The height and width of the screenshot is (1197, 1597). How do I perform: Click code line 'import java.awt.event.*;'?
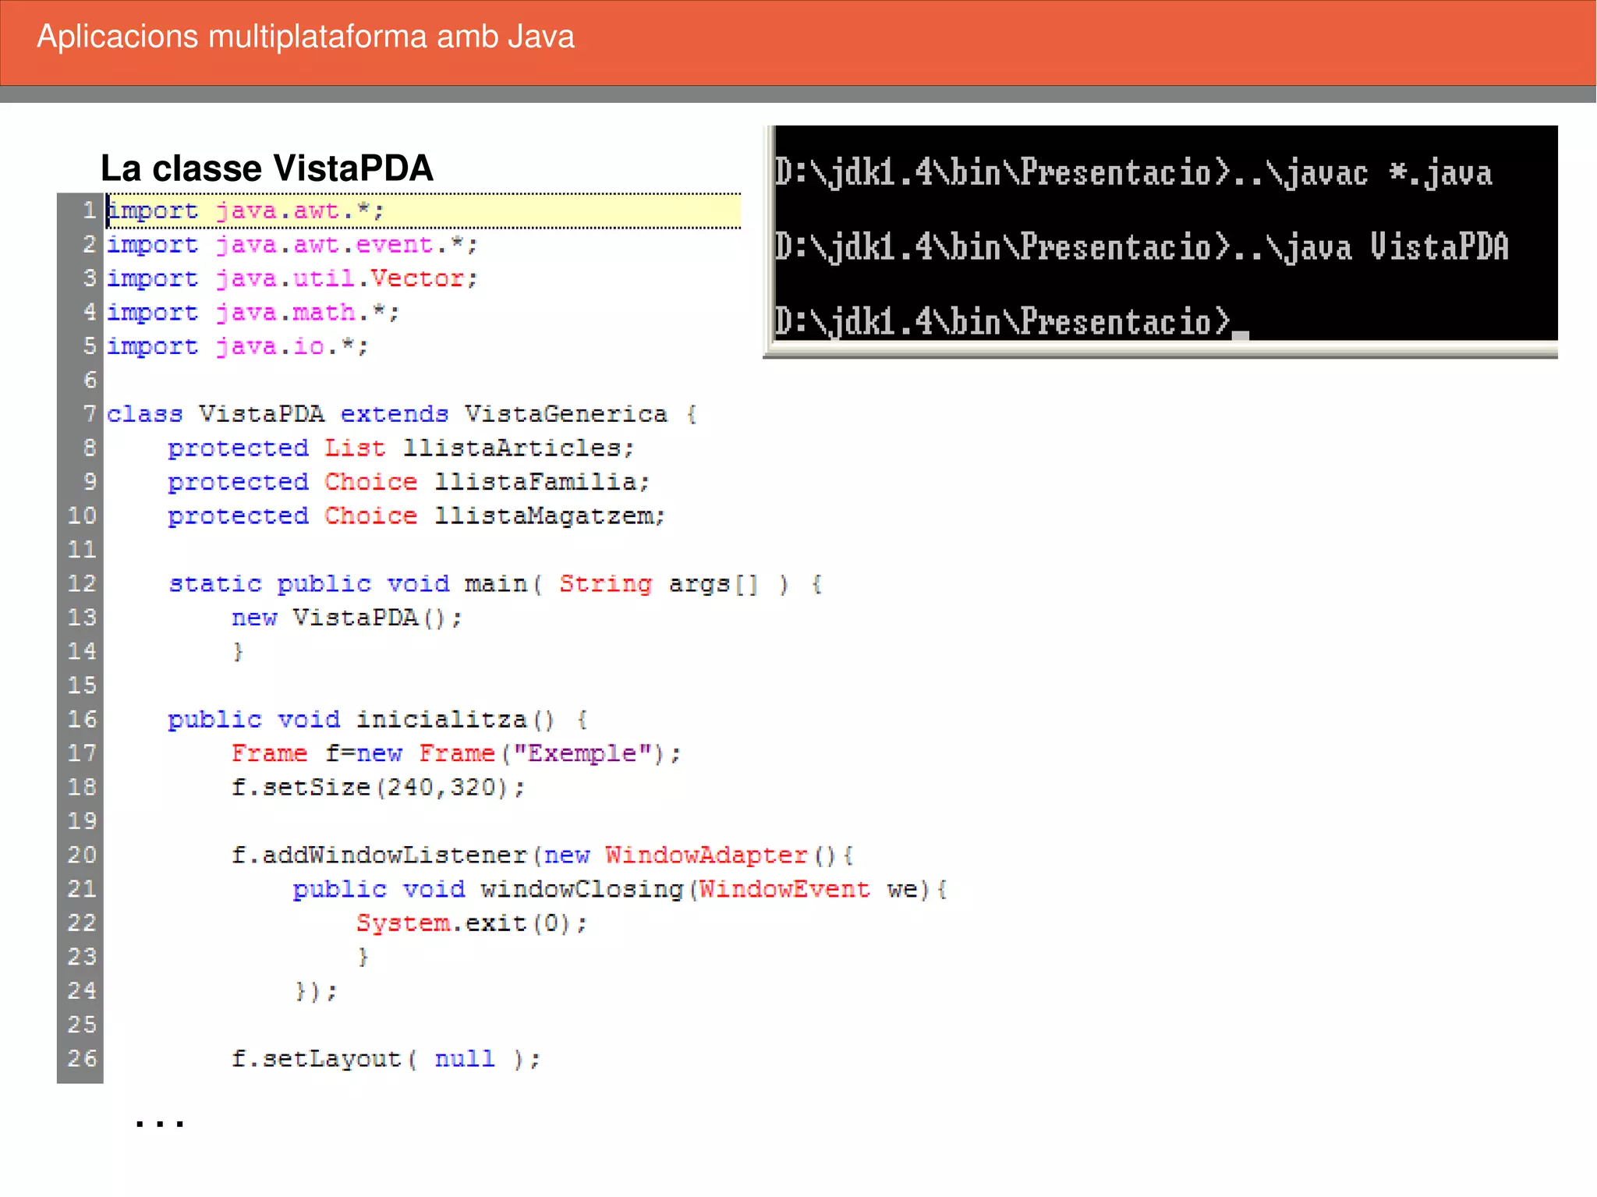[292, 245]
